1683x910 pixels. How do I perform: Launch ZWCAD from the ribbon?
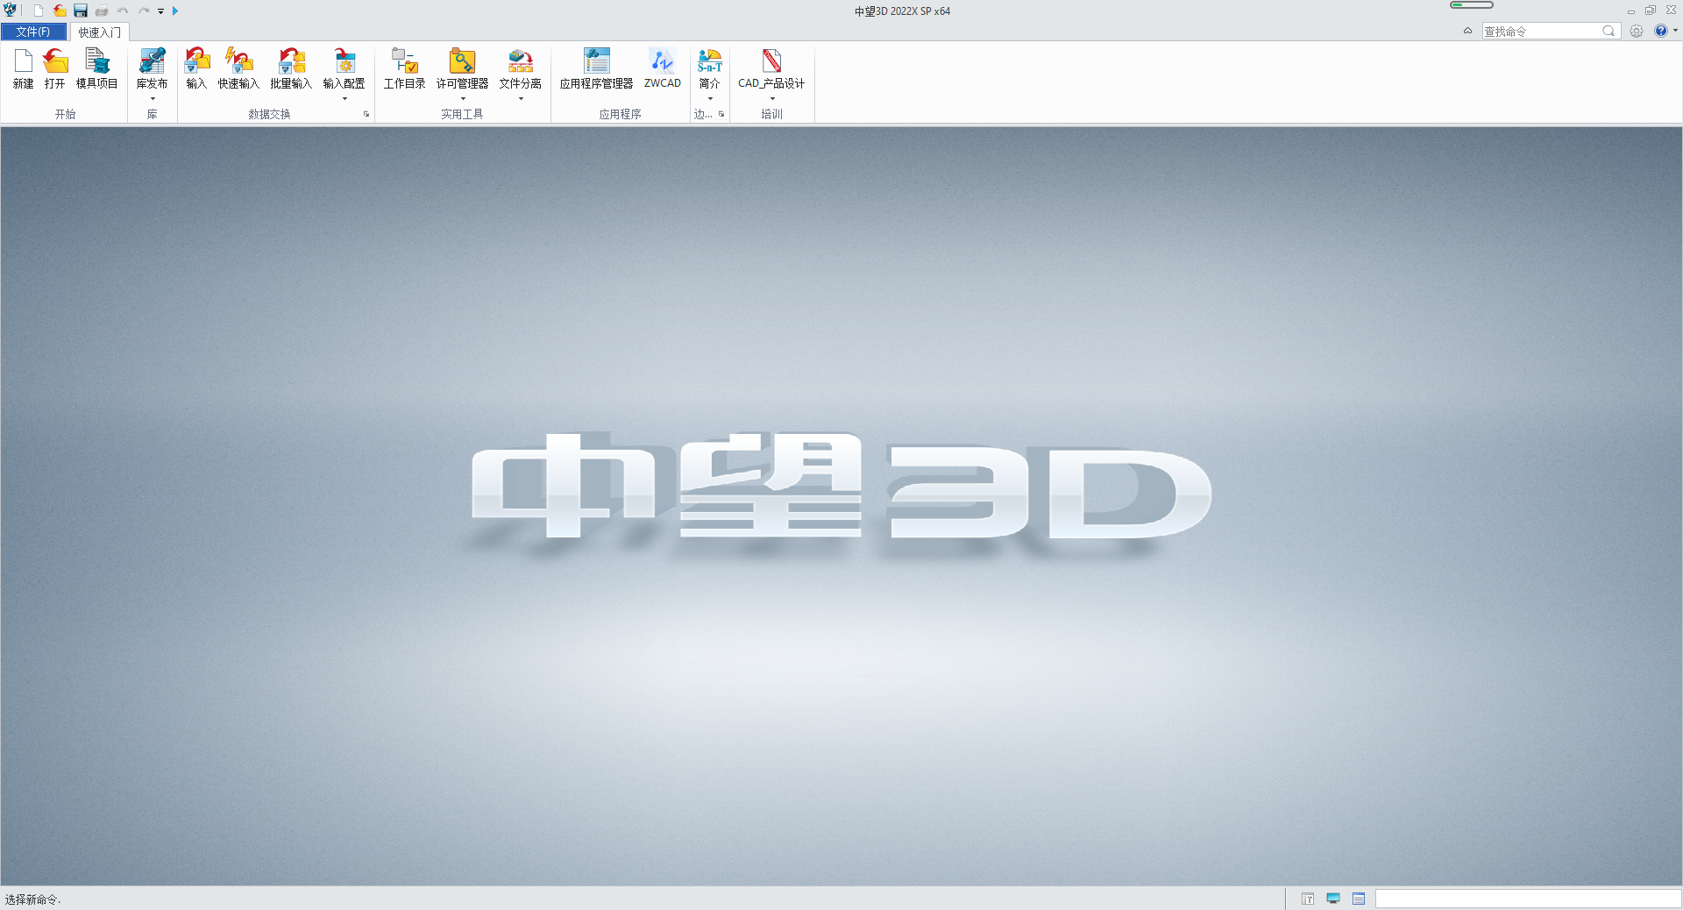tap(662, 68)
